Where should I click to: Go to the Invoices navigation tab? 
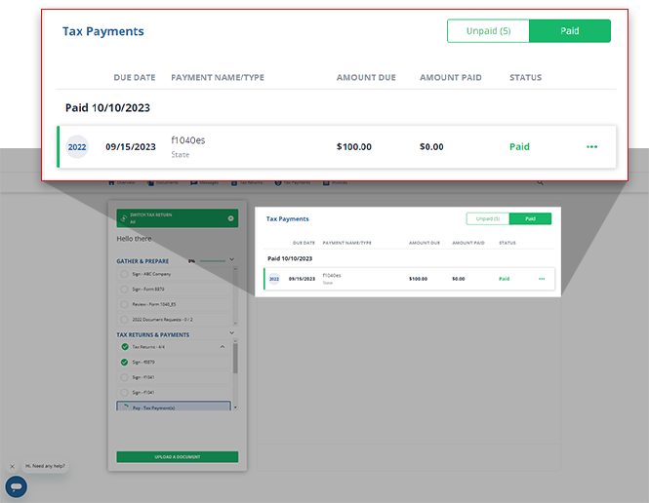pos(336,182)
